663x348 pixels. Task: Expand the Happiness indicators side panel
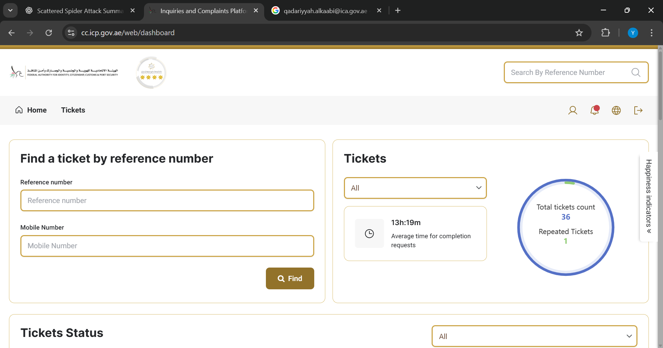coord(649,197)
